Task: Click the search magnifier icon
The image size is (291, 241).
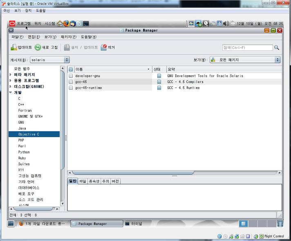Action: (x=277, y=47)
